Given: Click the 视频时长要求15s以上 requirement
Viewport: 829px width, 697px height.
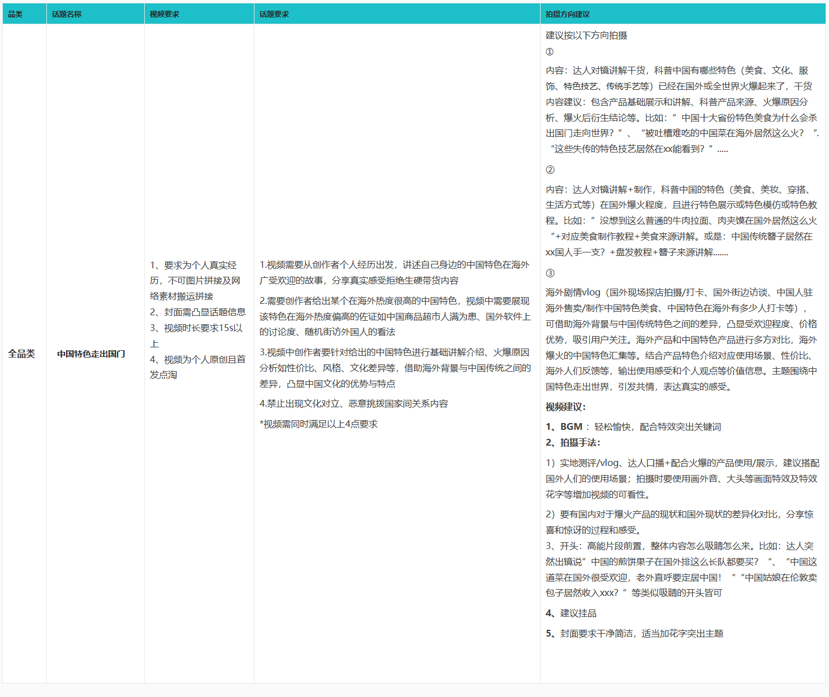Looking at the screenshot, I should [196, 328].
